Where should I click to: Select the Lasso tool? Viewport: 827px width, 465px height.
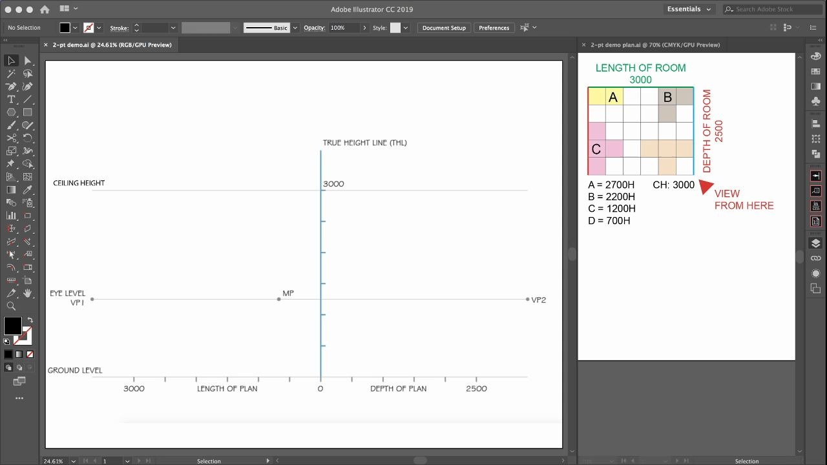point(28,74)
